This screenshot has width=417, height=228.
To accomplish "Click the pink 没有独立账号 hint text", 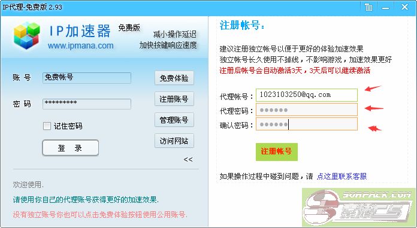I will click(100, 214).
